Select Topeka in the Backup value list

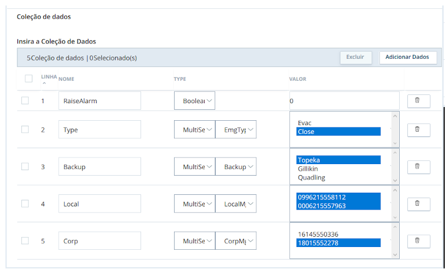click(339, 160)
